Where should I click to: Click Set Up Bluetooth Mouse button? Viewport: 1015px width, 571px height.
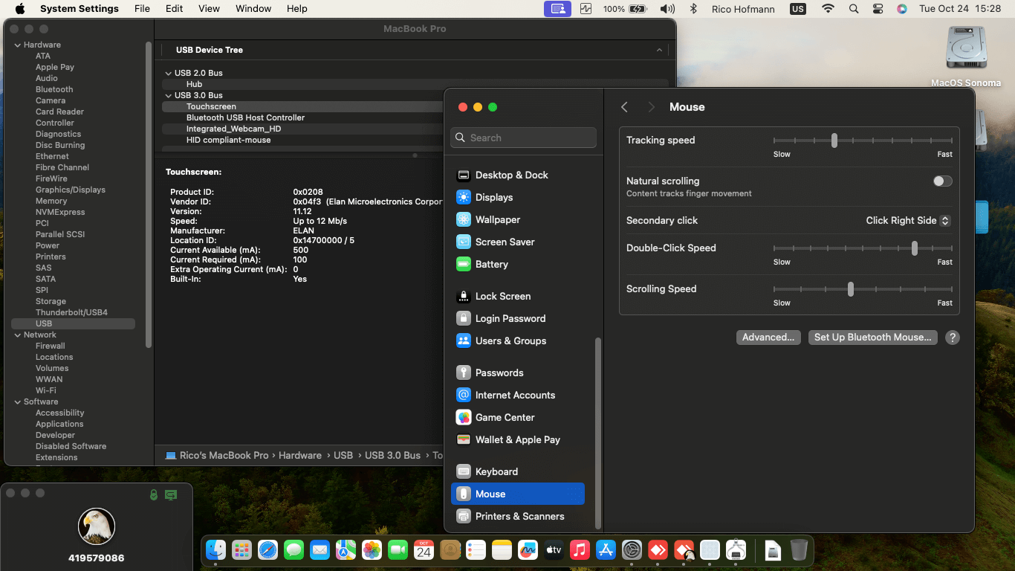tap(872, 338)
